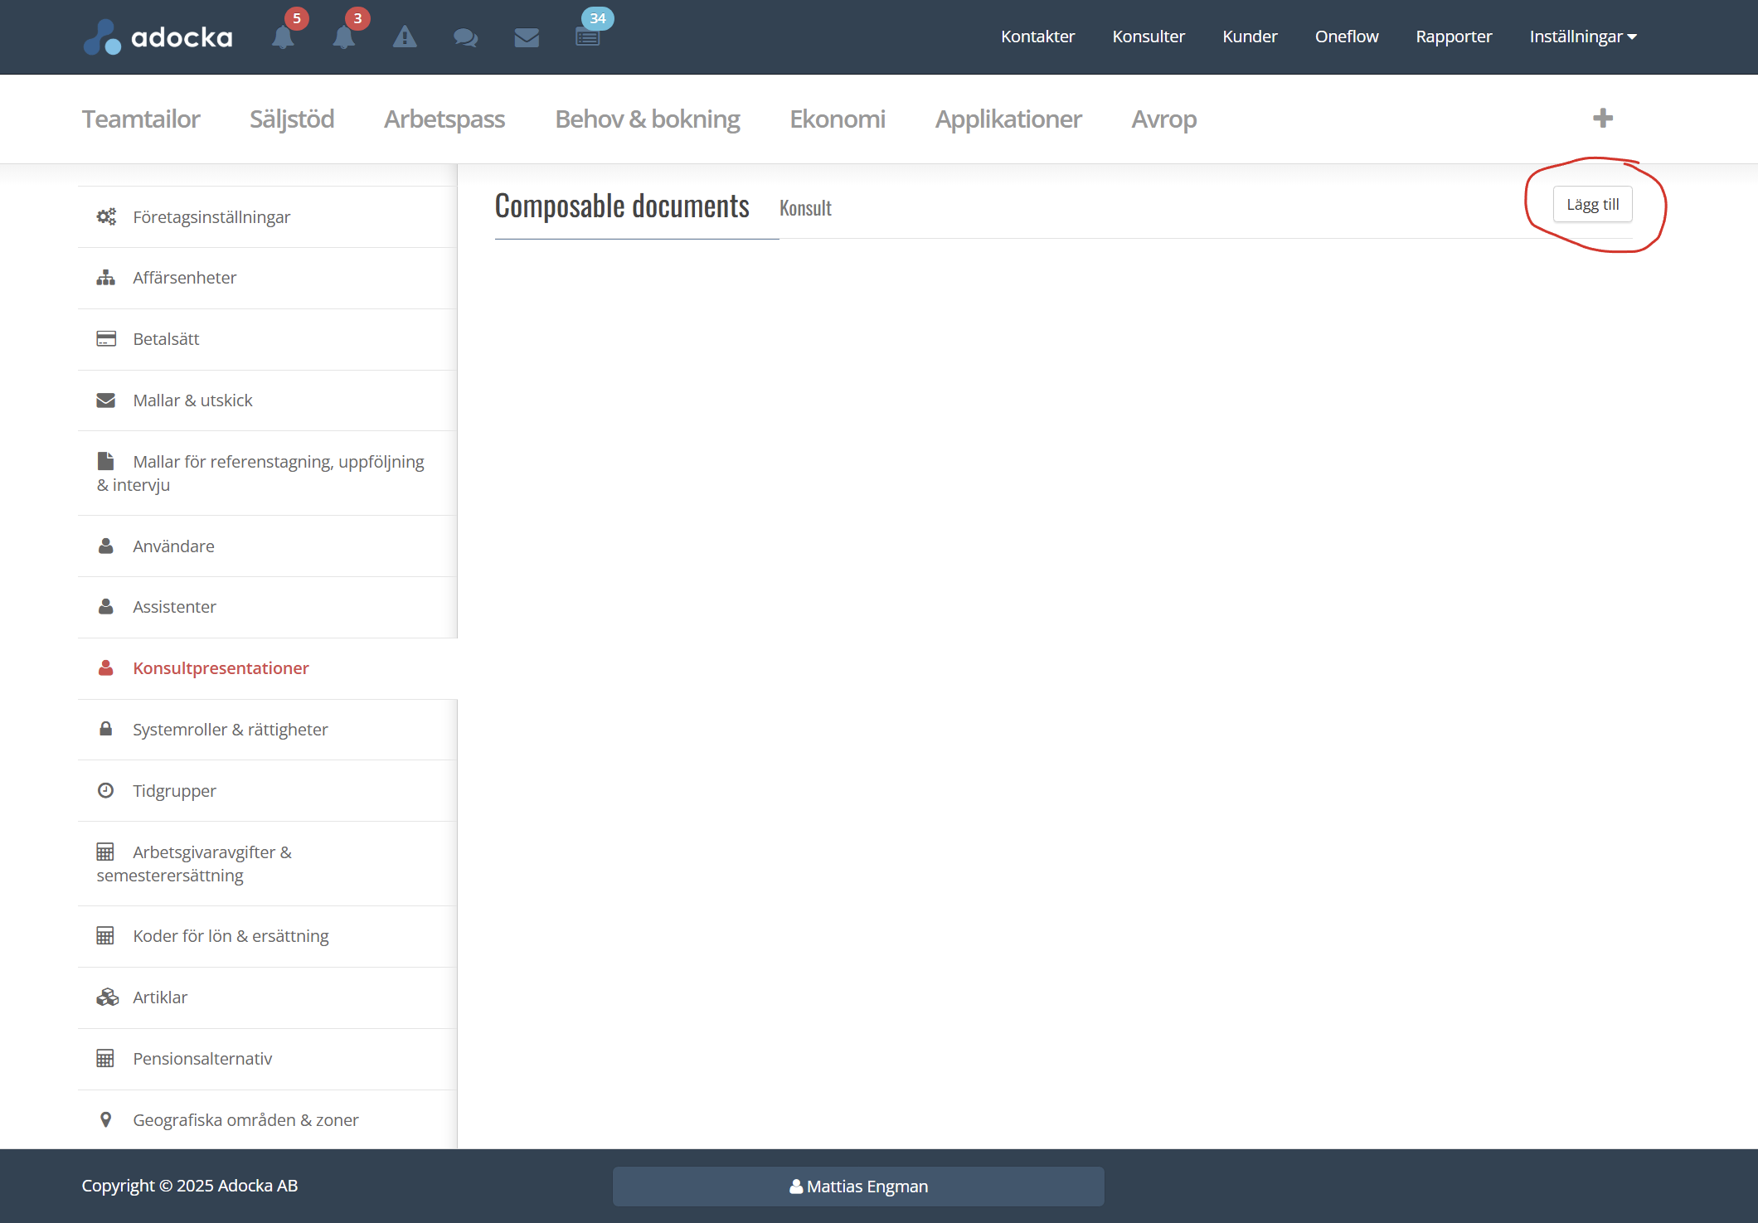Open the list icon with badge 34
The image size is (1758, 1223).
(588, 36)
